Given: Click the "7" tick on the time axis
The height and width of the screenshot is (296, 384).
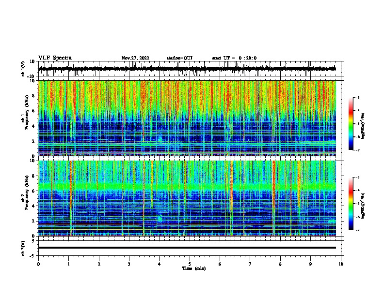Looking at the screenshot, I should [x=250, y=264].
